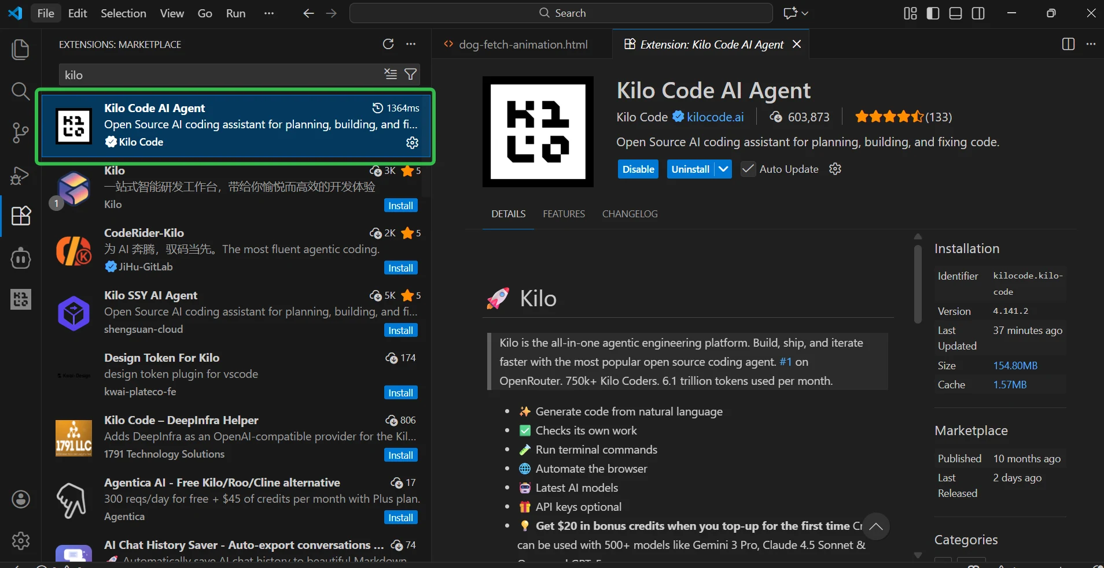This screenshot has width=1104, height=568.
Task: Go forward in navigation history
Action: 331,13
